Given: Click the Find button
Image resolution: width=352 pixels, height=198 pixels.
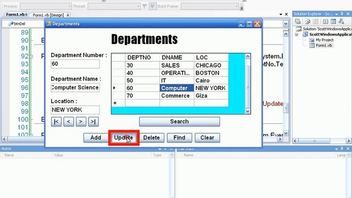Looking at the screenshot, I should 179,137.
